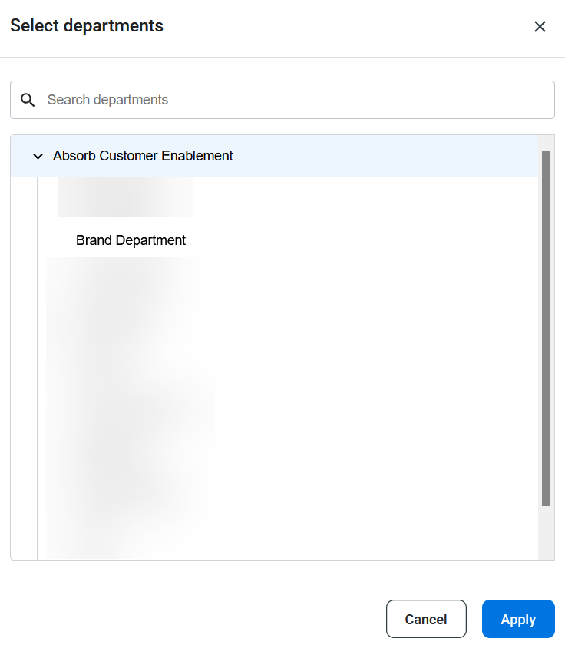Apply the selected departments
The width and height of the screenshot is (565, 645).
pyautogui.click(x=518, y=619)
